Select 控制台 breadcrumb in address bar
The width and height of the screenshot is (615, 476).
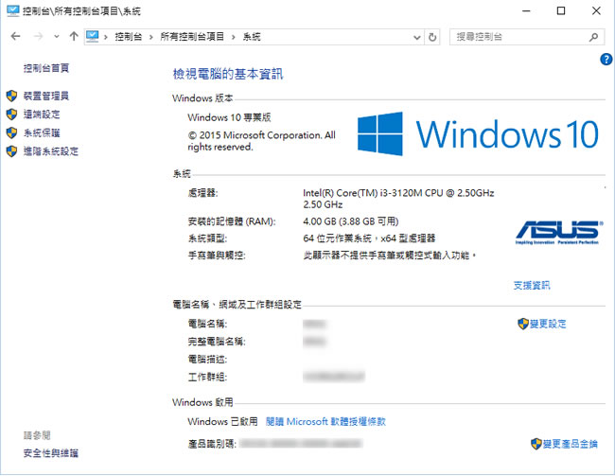[129, 37]
